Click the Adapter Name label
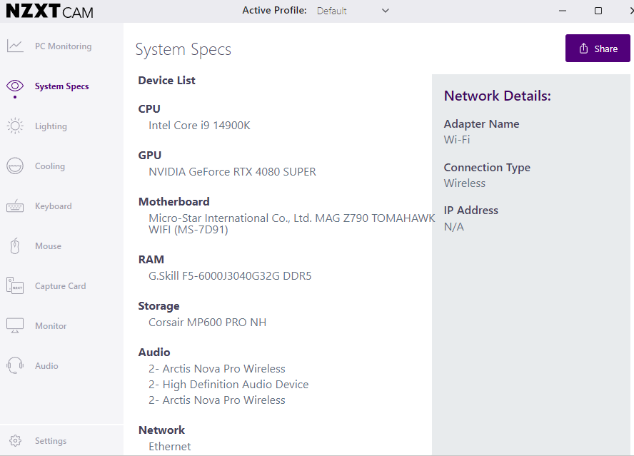Image resolution: width=634 pixels, height=456 pixels. (481, 123)
